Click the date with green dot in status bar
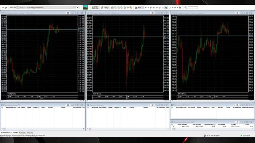 point(245,135)
